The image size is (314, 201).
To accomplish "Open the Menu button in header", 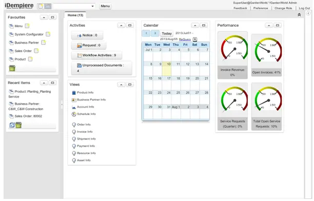I will (x=105, y=6).
